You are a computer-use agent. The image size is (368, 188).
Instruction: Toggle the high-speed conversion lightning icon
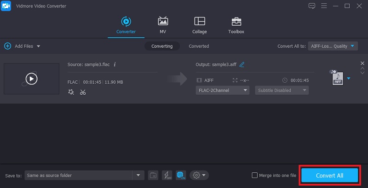167,175
